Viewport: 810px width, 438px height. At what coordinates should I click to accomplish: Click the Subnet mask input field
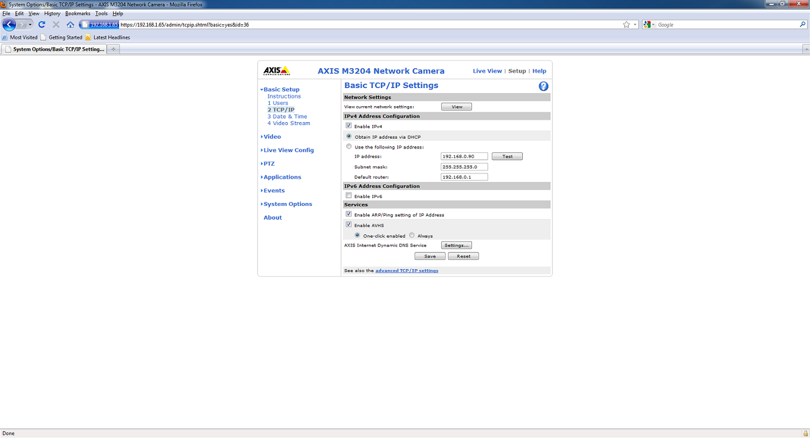[x=464, y=167]
